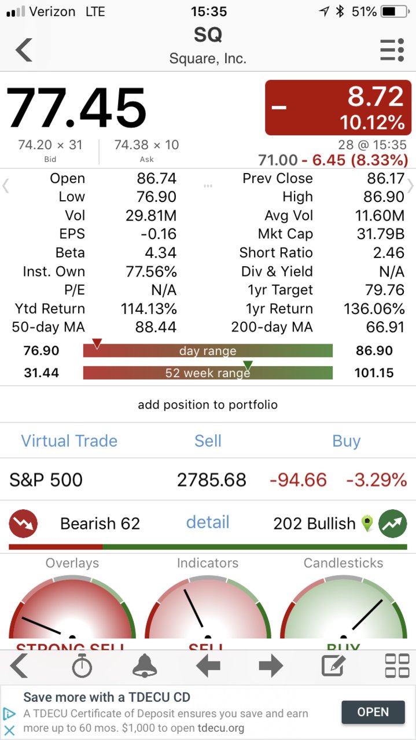Tap the Buy option

click(347, 441)
